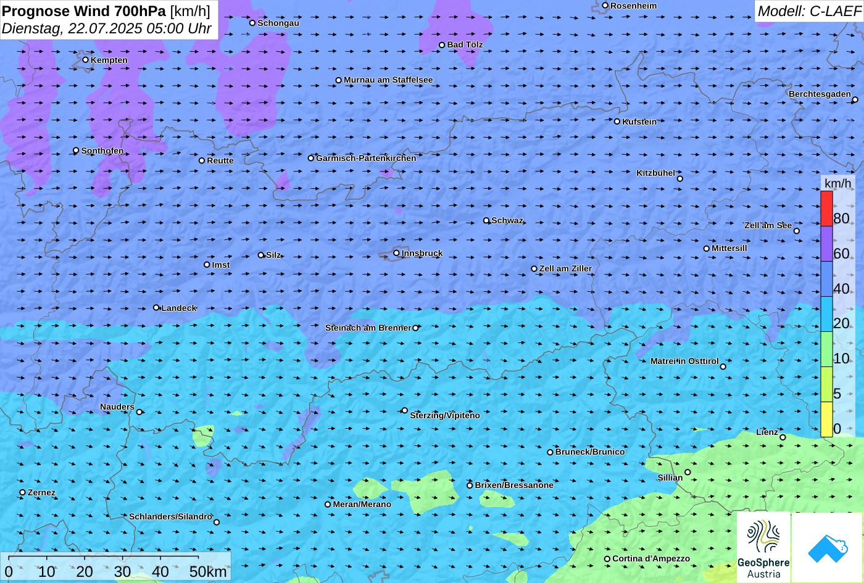Click the green 10 km/h legend swatch
The image size is (864, 583).
826,349
